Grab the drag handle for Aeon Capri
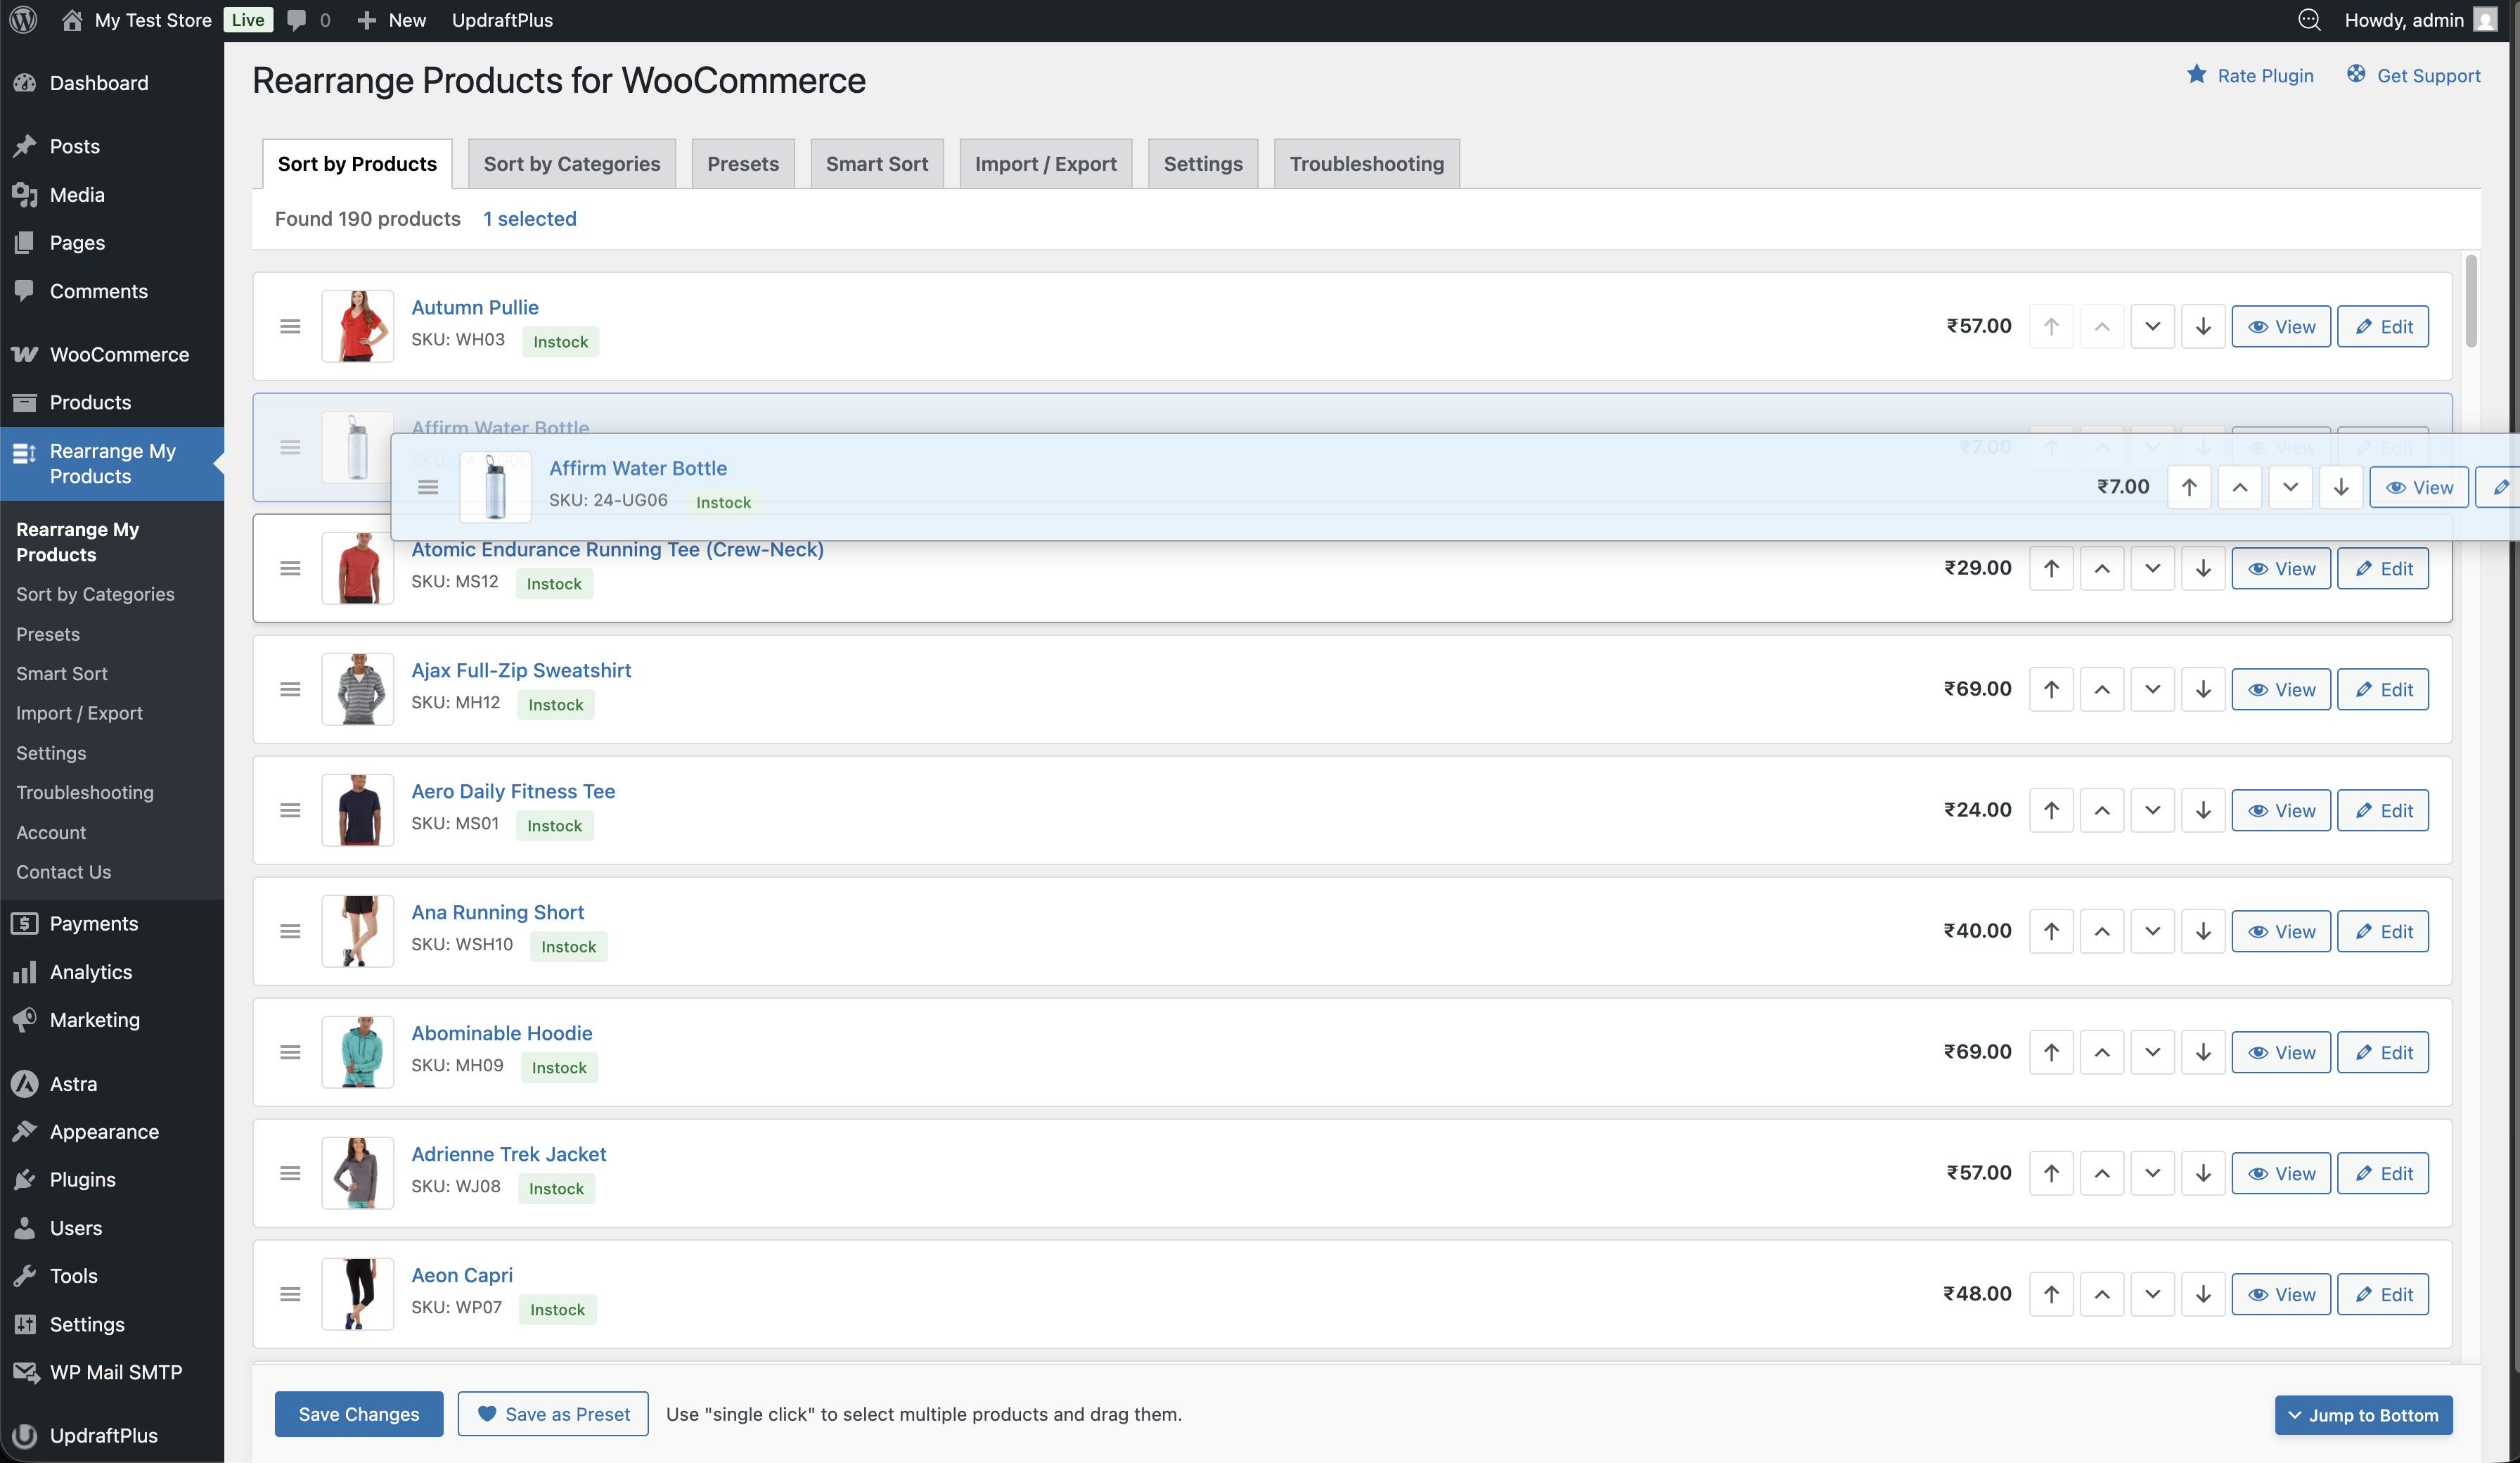 pyautogui.click(x=290, y=1295)
